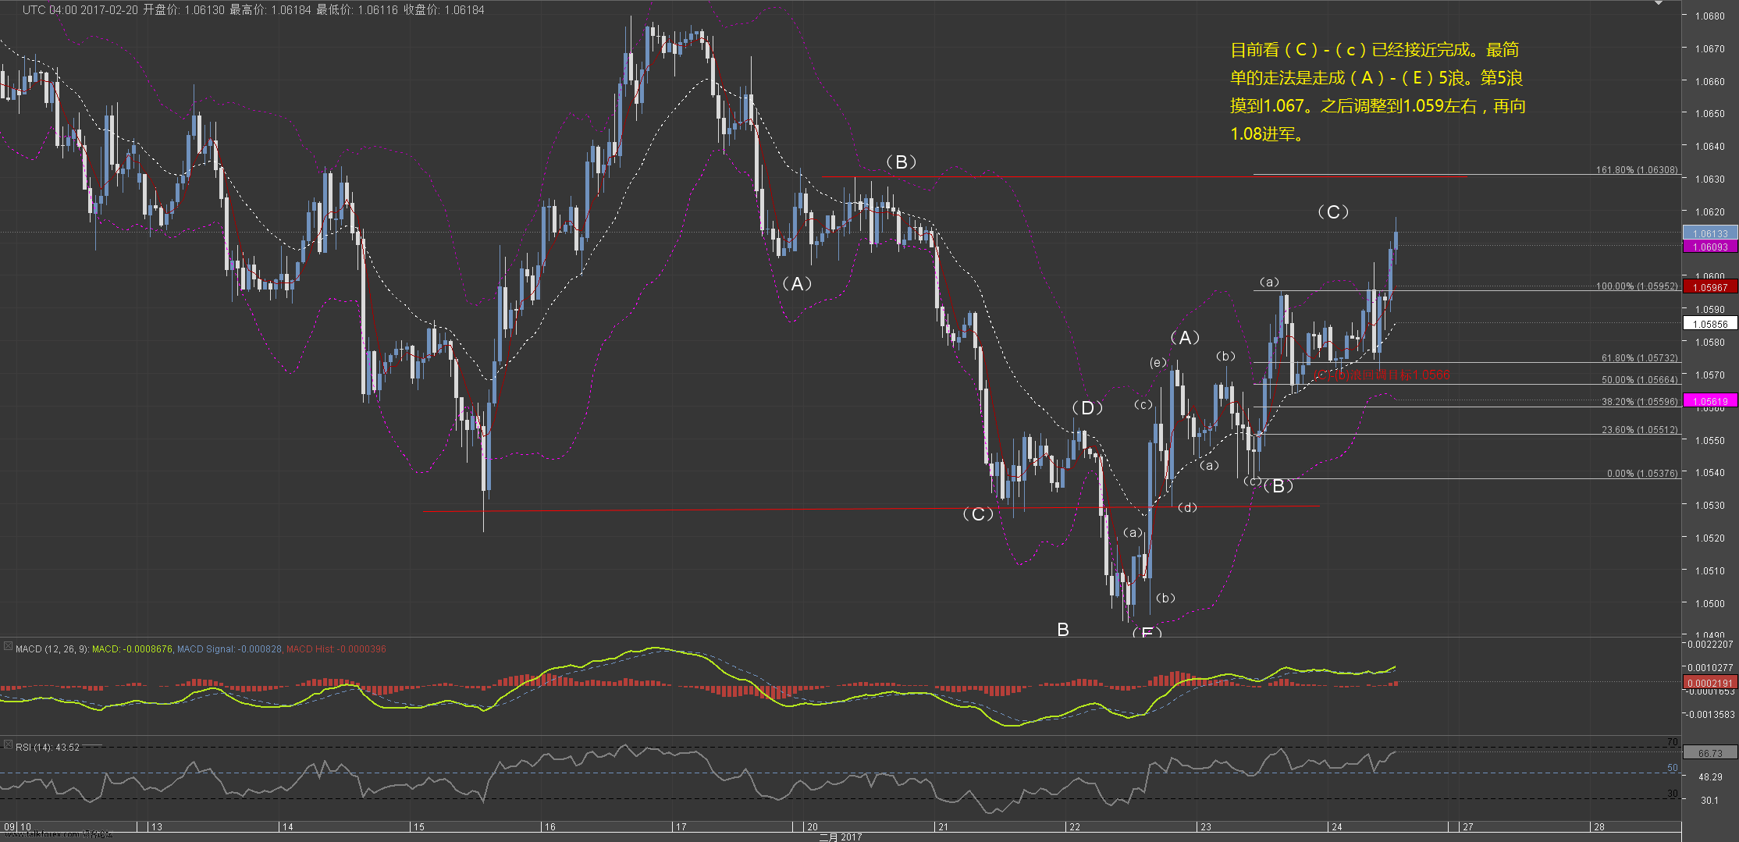Select the yellow Chinese commentary text block
Viewport: 1739px width, 842px height.
point(1378,92)
